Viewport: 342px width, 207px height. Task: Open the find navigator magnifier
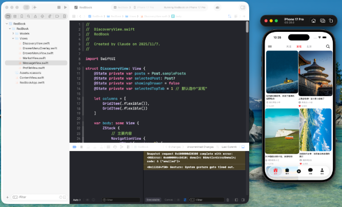click(29, 16)
